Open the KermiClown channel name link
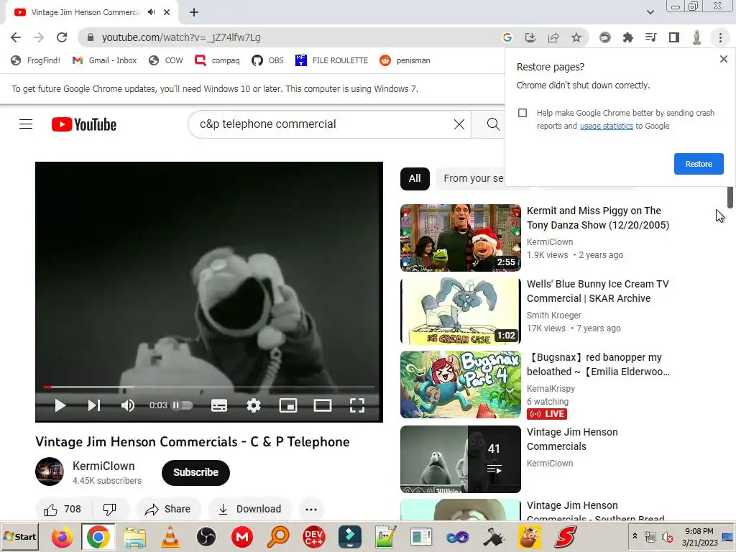736x552 pixels. tap(103, 466)
